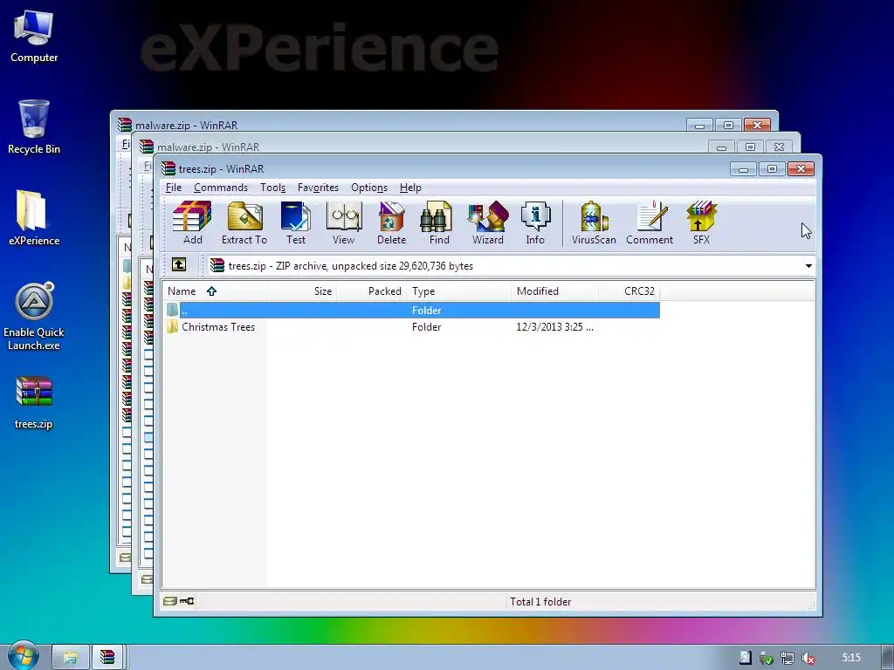The height and width of the screenshot is (670, 894).
Task: Open the Favorites menu
Action: tap(318, 188)
